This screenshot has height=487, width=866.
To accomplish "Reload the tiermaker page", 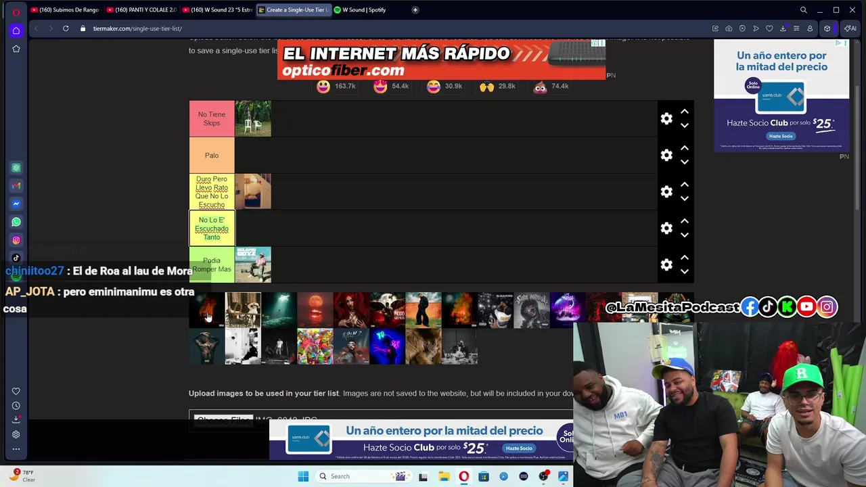I will [x=66, y=28].
